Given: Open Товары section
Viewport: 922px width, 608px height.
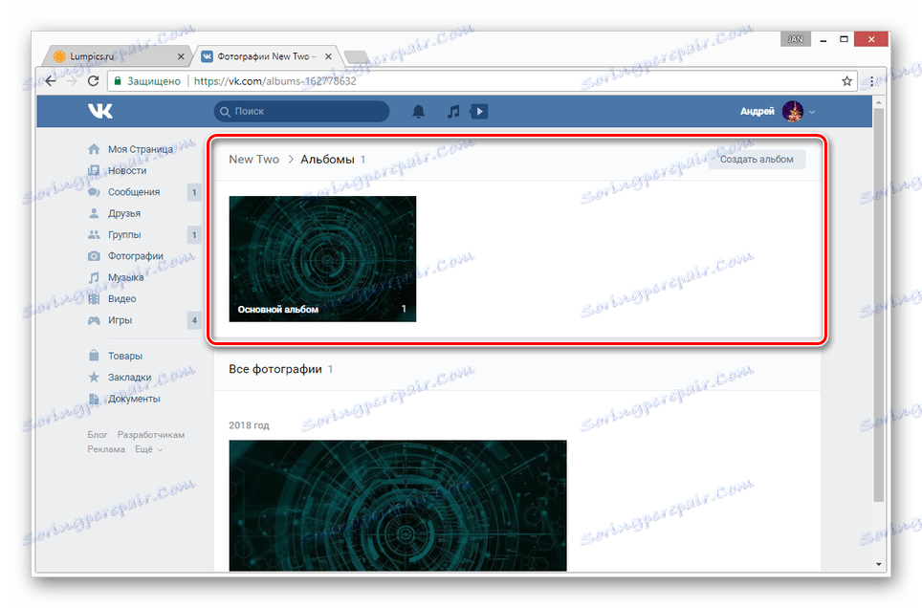Looking at the screenshot, I should tap(124, 356).
